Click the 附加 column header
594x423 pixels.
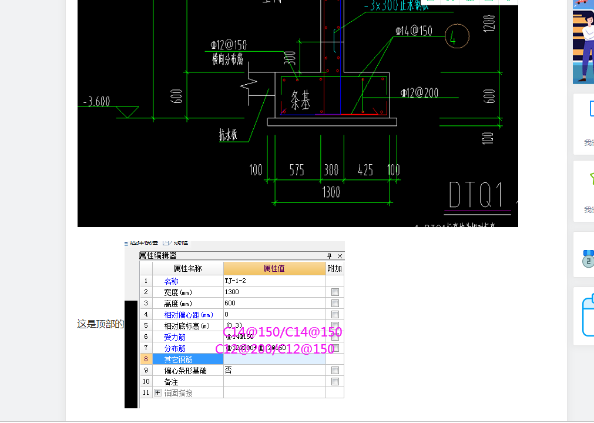coord(334,269)
